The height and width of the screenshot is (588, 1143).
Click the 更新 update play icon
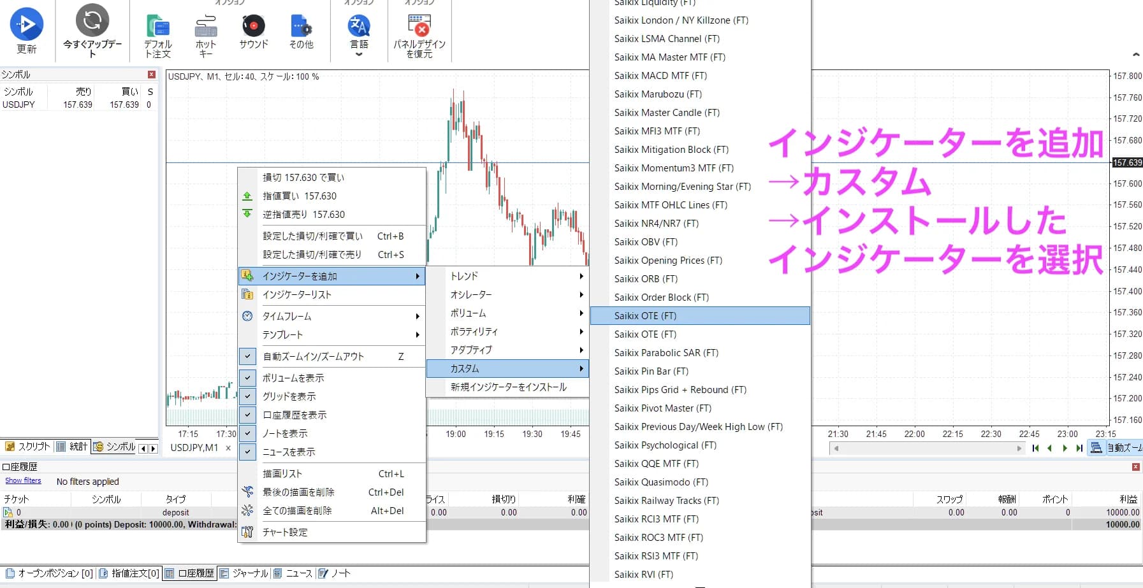point(26,24)
